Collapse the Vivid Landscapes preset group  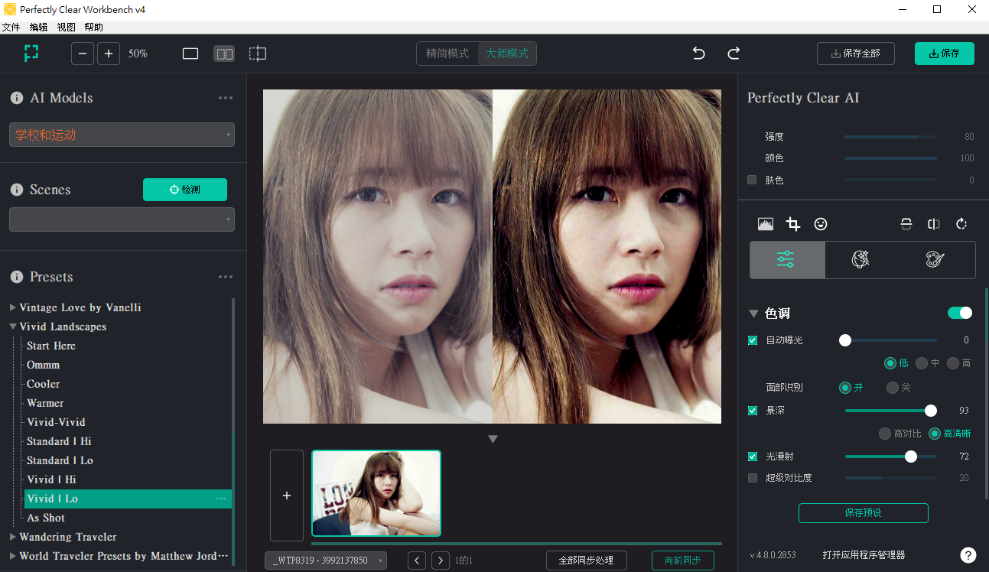[12, 327]
